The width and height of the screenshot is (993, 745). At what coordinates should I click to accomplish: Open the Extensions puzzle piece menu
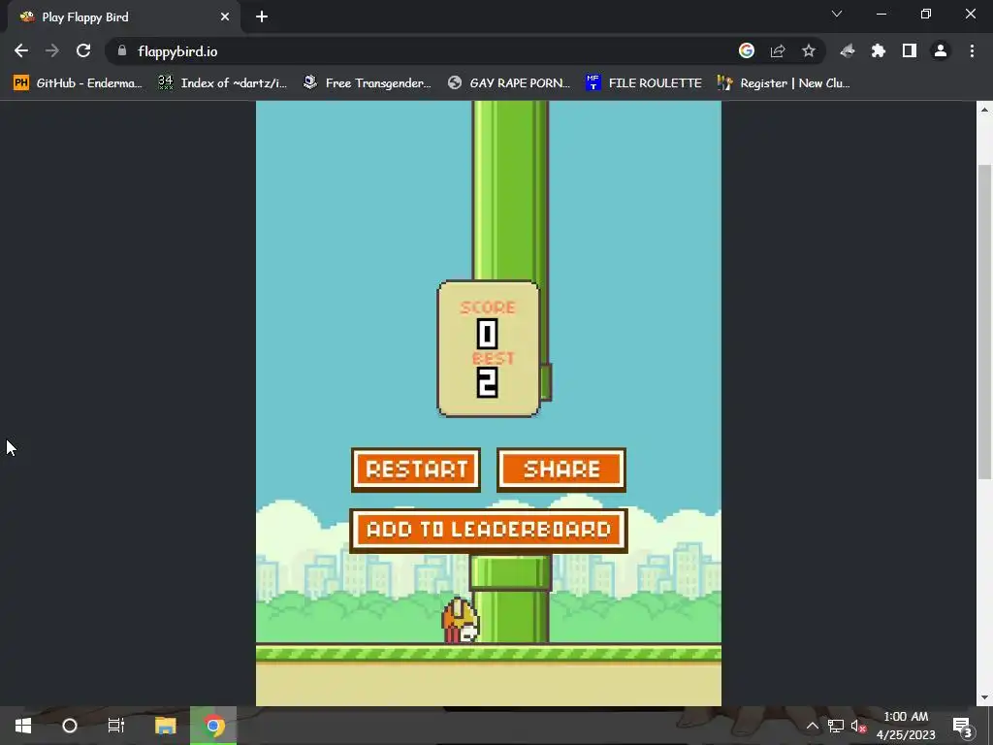879,50
